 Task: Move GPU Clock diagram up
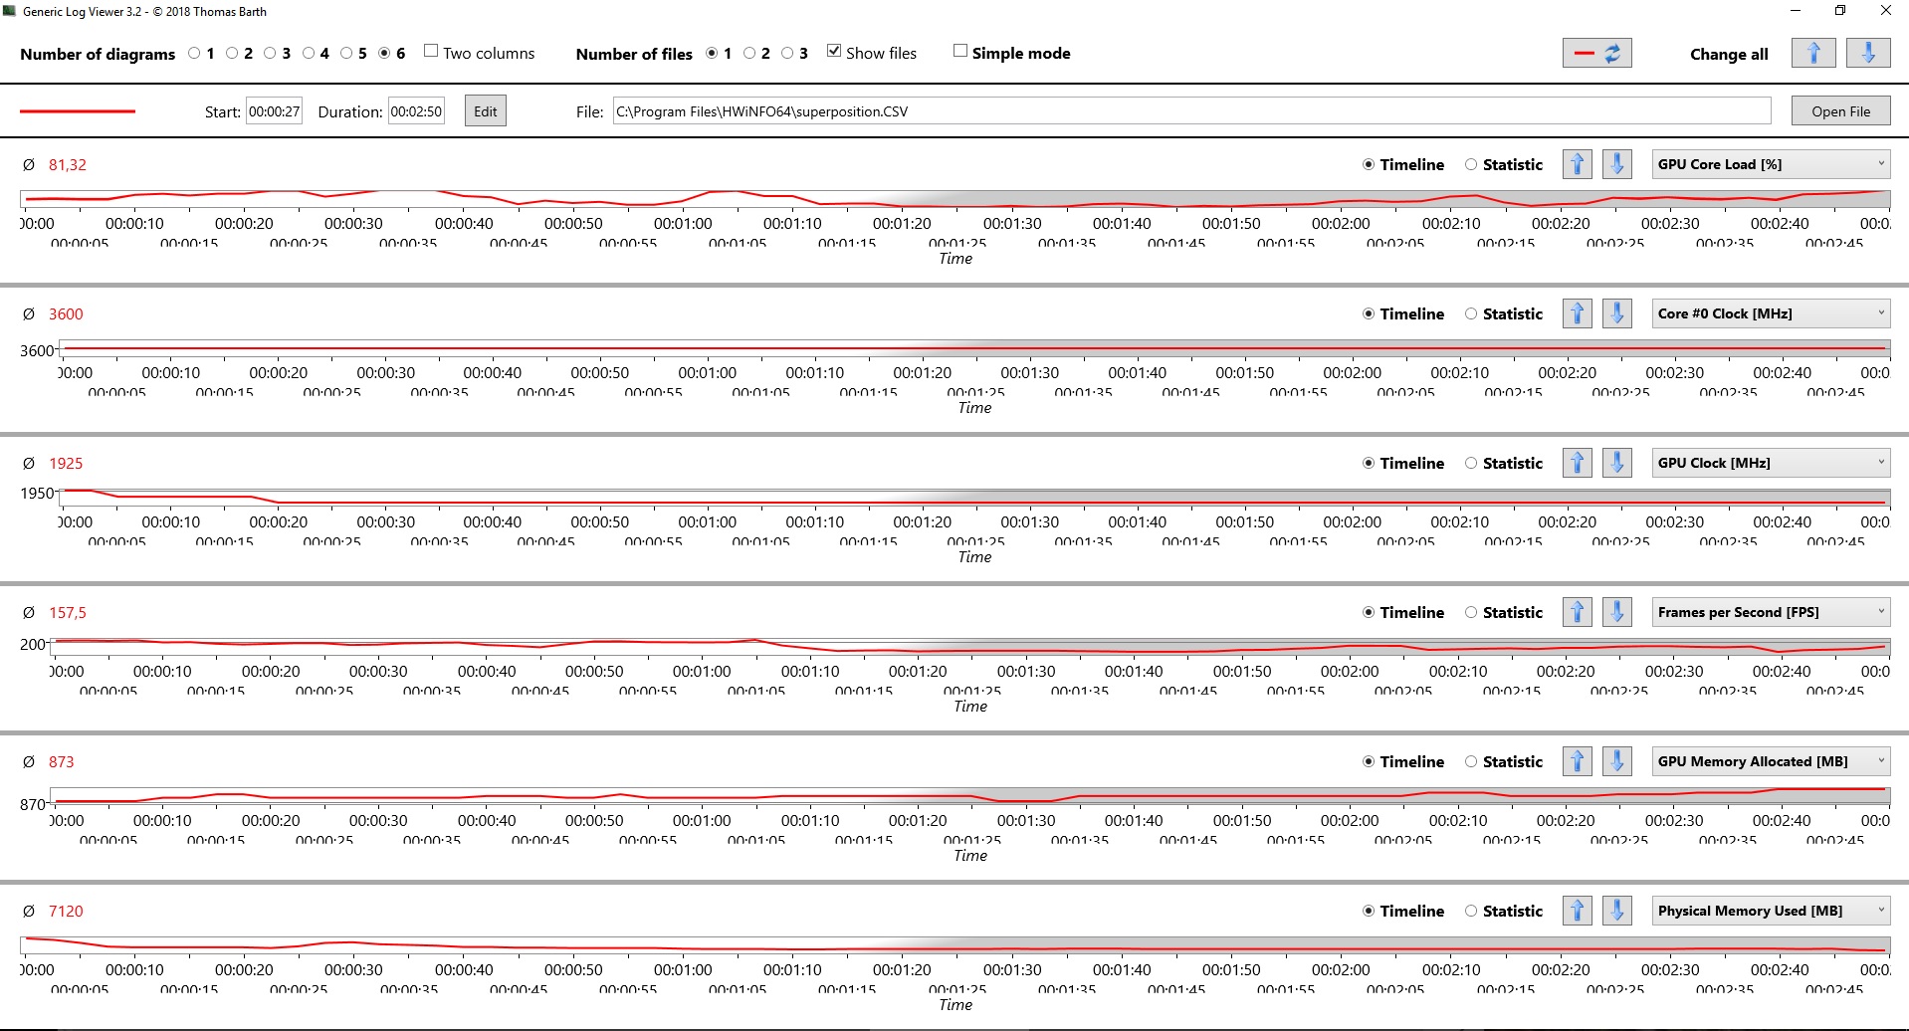click(x=1578, y=463)
